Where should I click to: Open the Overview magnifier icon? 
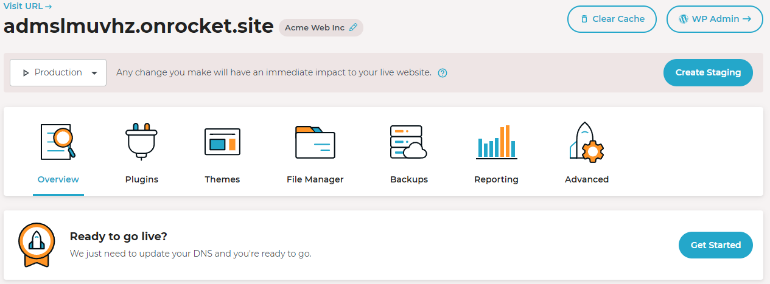[58, 141]
